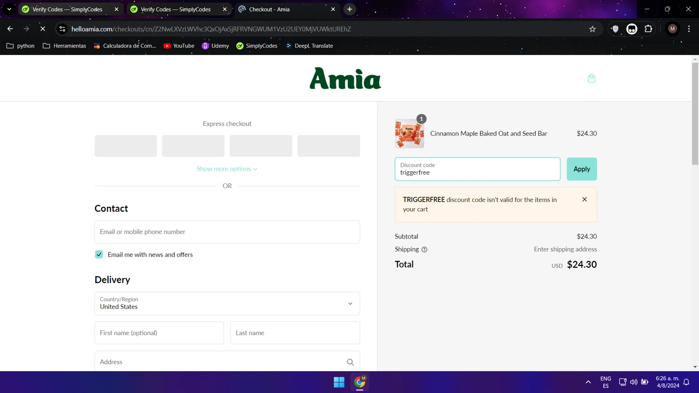Open the shopping bag cart icon
Screen dimensions: 699x393
tap(591, 78)
